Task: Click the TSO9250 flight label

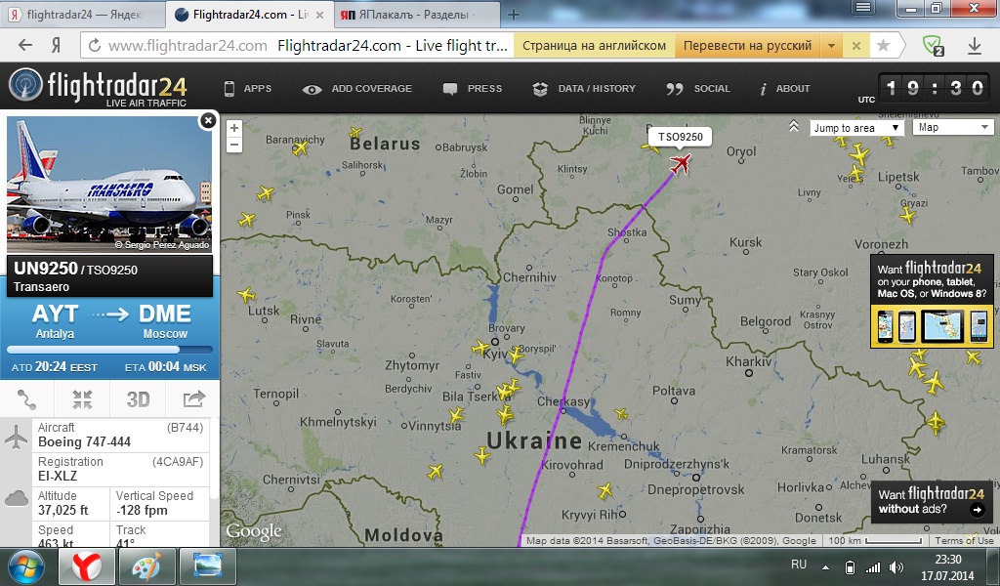Action: [x=680, y=137]
